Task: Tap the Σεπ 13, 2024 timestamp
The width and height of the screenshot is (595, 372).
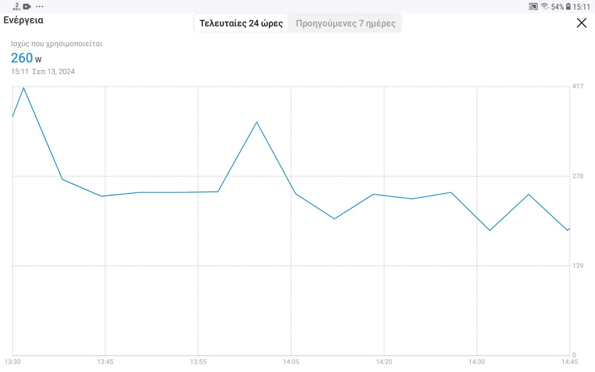Action: (x=54, y=71)
